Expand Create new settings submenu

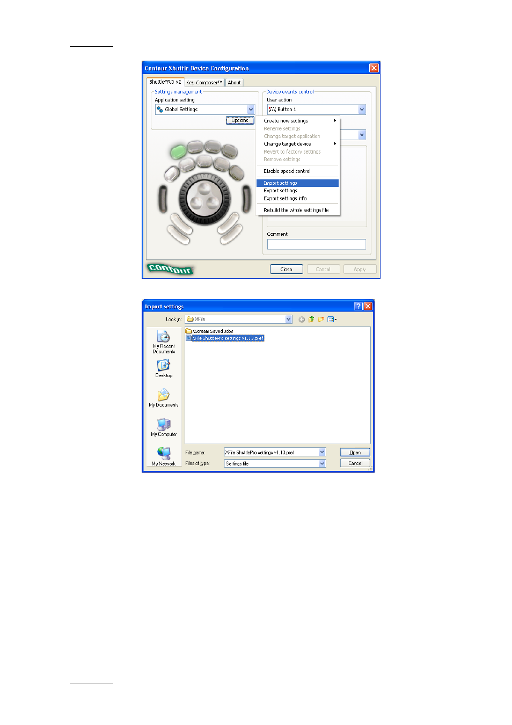pos(298,121)
